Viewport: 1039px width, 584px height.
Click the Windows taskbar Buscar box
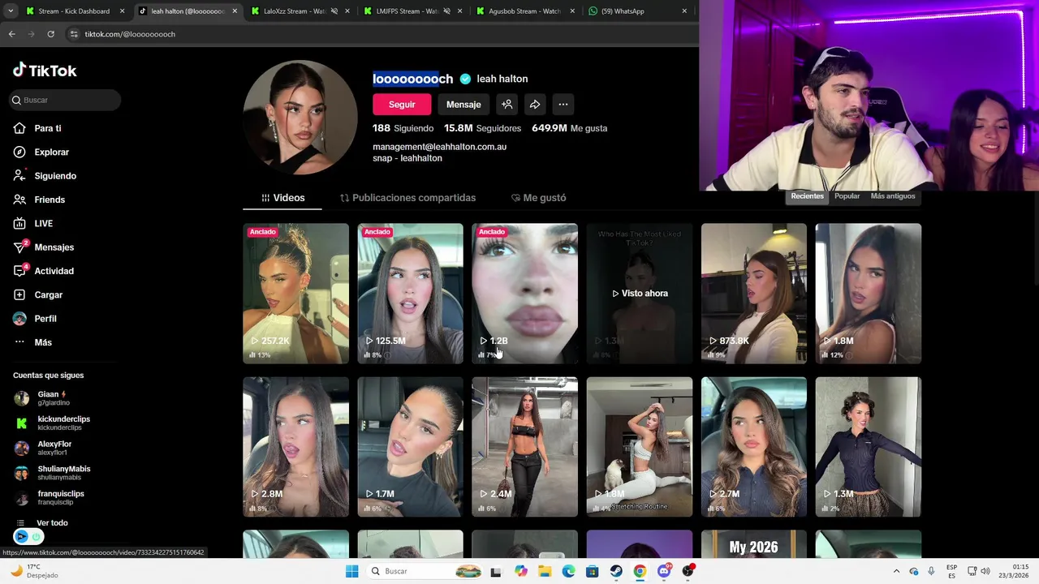(x=425, y=571)
